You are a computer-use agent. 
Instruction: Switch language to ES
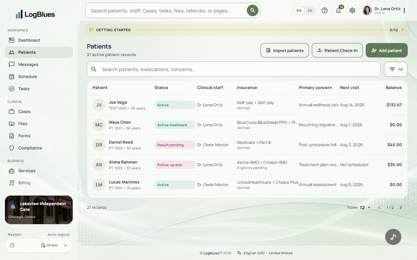click(310, 11)
